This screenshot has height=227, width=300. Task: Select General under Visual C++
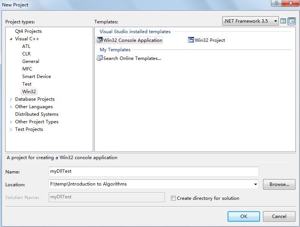coord(31,61)
